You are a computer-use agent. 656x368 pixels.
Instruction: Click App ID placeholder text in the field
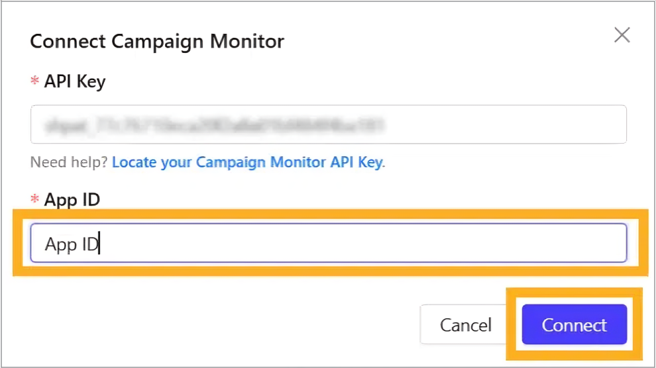pos(71,244)
